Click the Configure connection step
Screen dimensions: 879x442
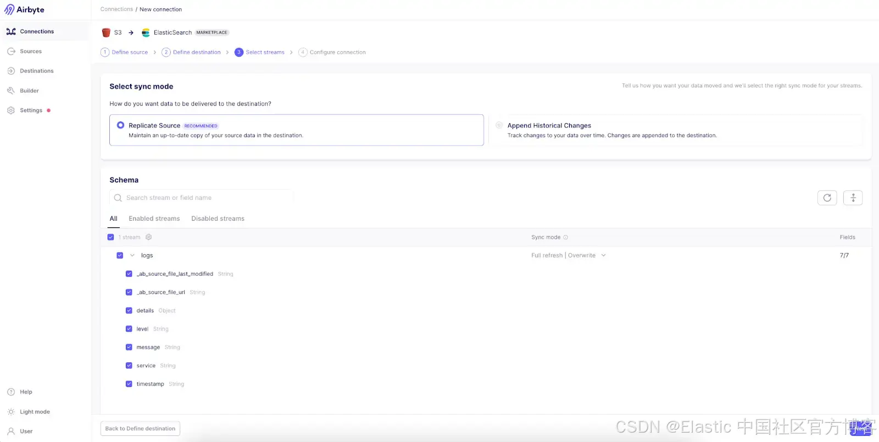tap(337, 52)
